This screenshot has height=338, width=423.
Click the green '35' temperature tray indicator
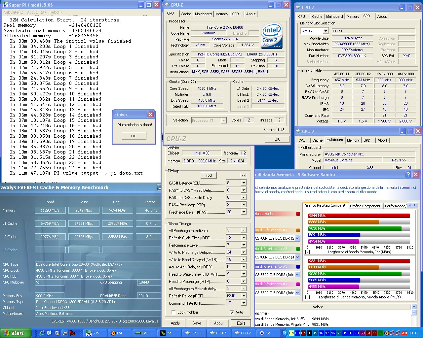[x=381, y=333]
